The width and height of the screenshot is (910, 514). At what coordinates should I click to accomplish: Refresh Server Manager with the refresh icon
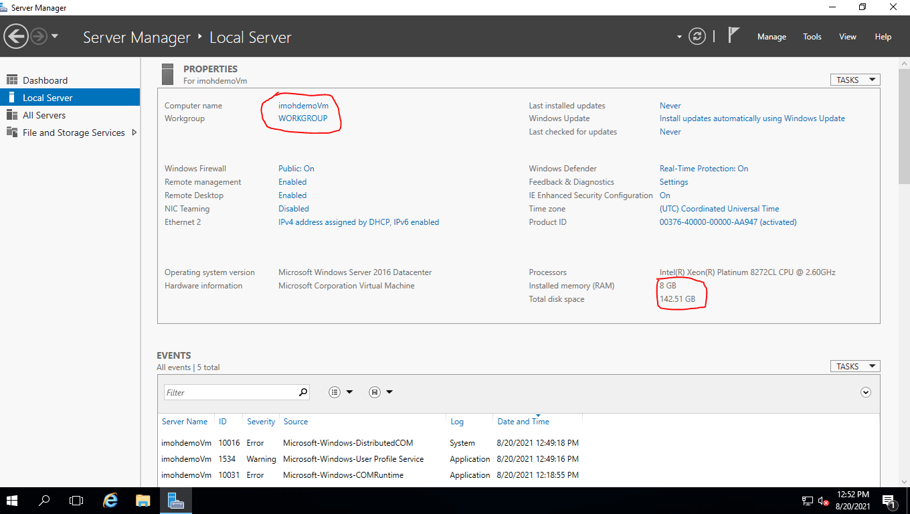[697, 36]
